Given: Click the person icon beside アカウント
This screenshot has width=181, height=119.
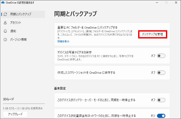Looking at the screenshot, I should [5, 23].
